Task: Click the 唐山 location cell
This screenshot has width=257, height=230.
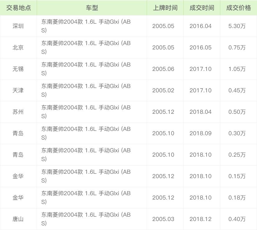Action: (x=18, y=219)
